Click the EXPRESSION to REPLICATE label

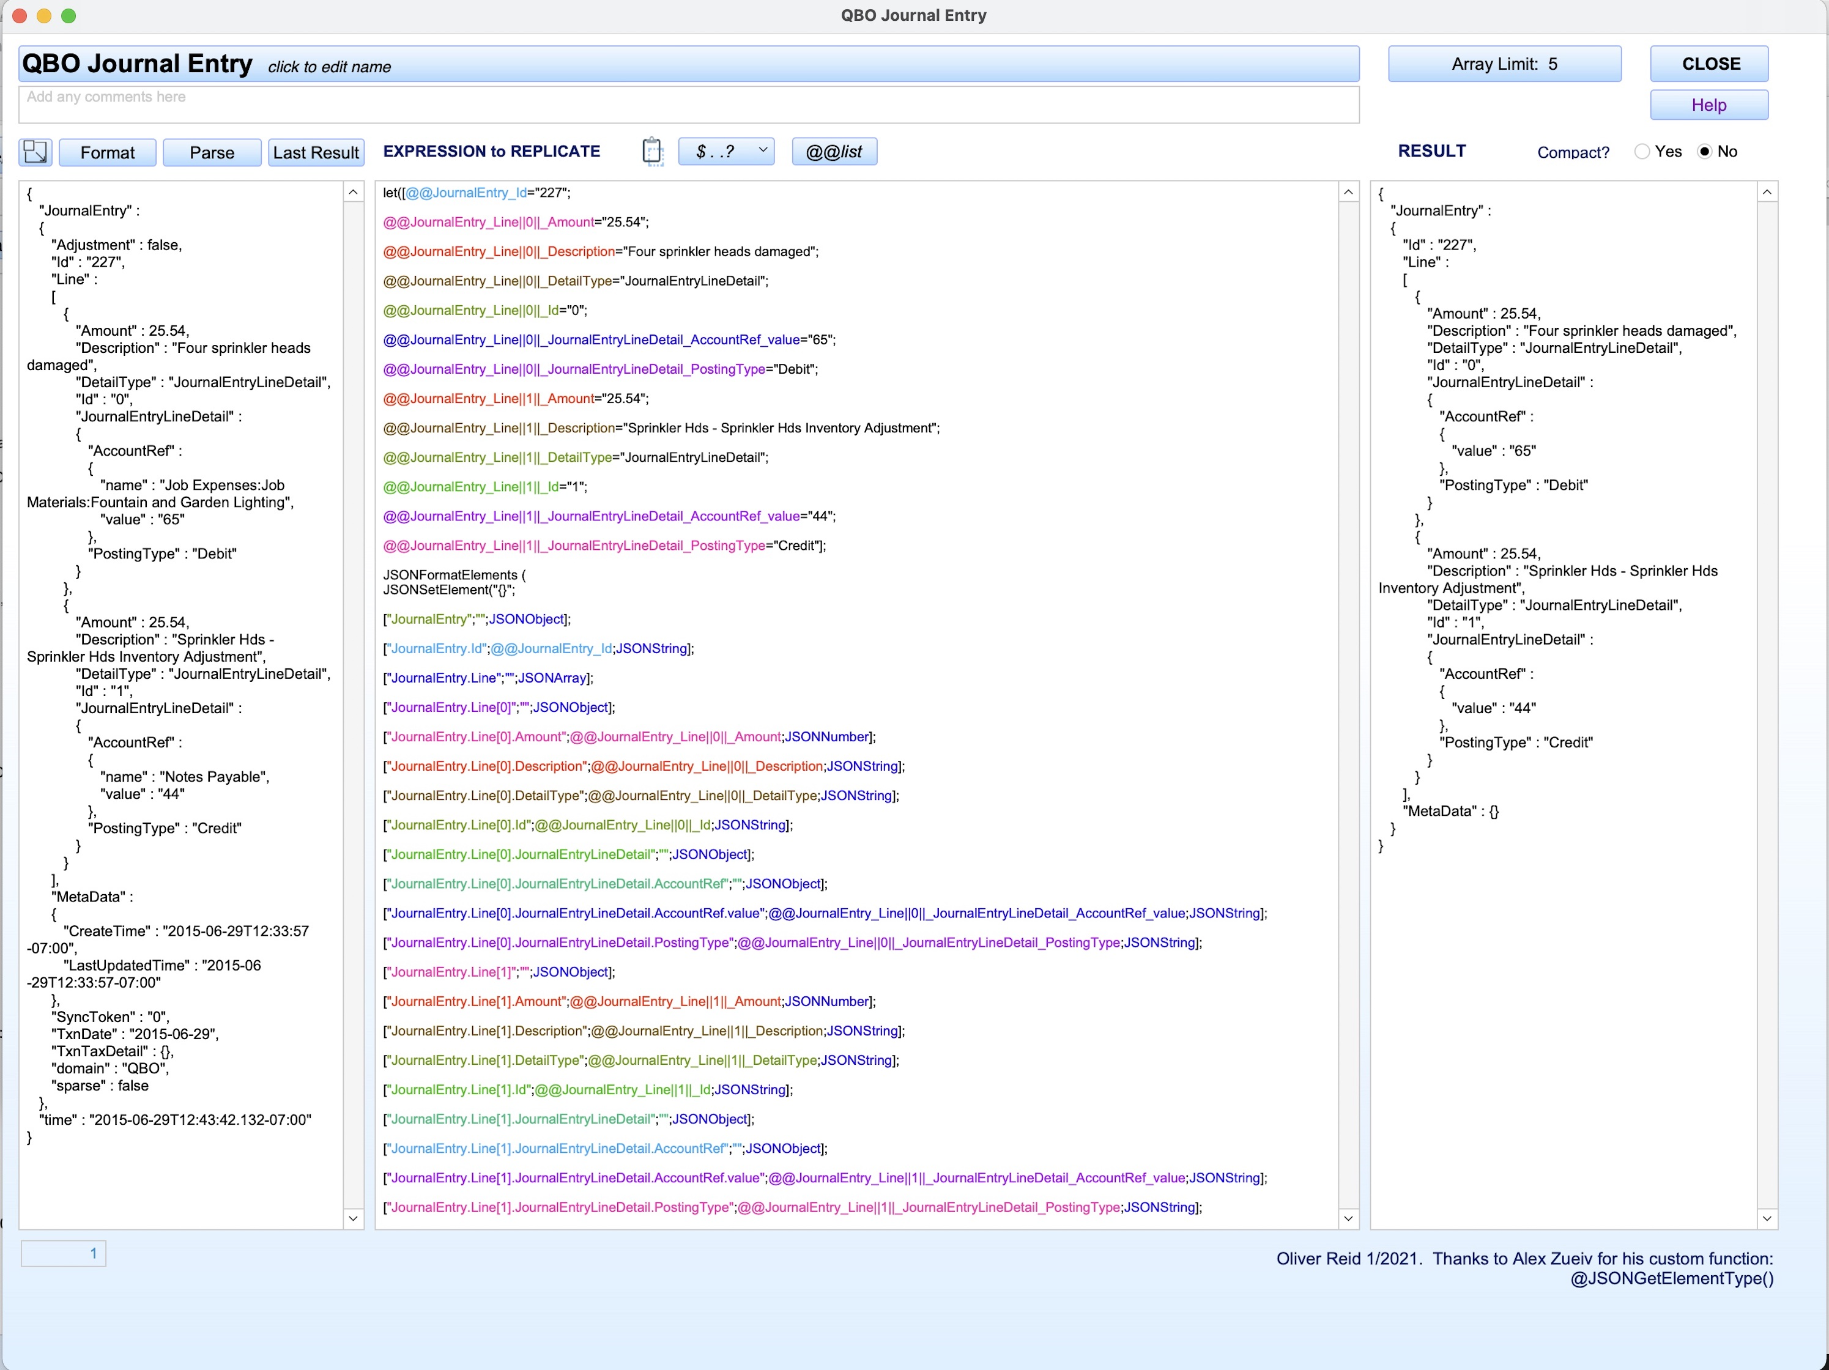click(x=491, y=151)
